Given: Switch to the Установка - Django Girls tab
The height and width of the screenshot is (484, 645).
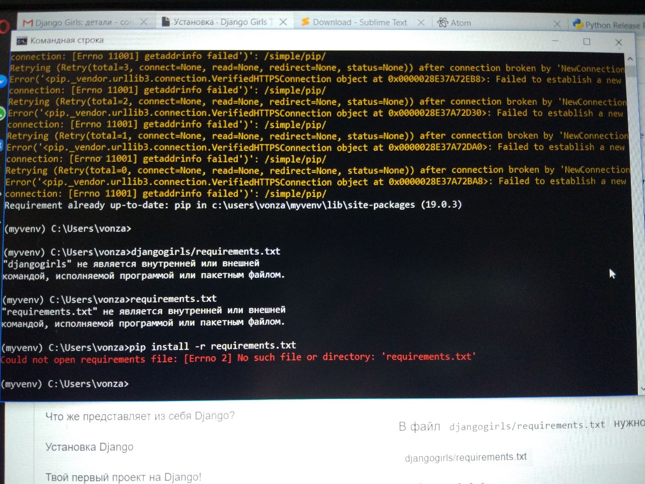Looking at the screenshot, I should (x=223, y=22).
